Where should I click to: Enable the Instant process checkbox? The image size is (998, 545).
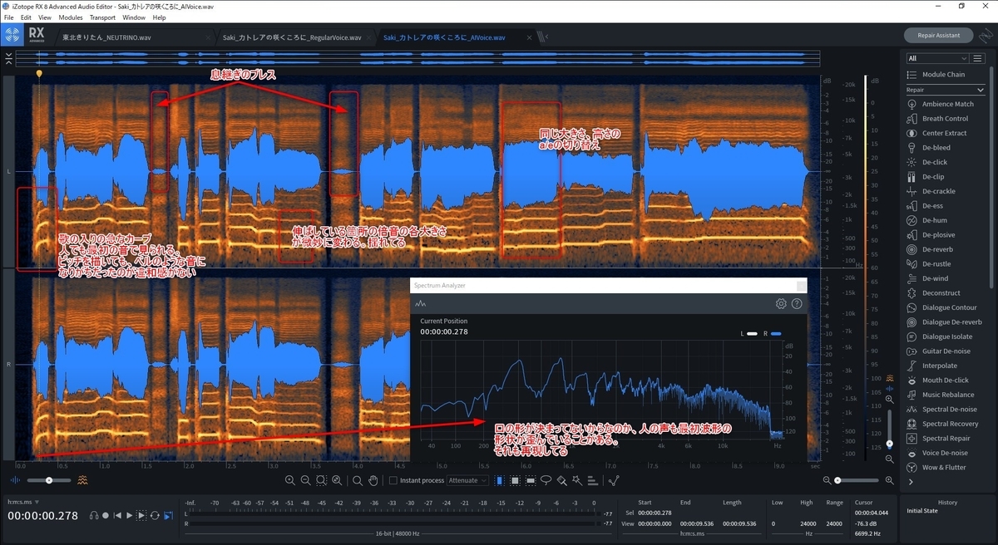(393, 480)
